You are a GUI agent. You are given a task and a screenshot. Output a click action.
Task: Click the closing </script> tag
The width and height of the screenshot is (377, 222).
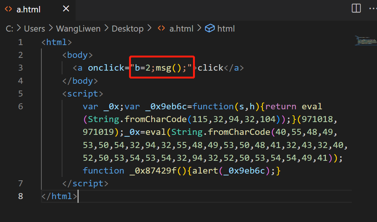(85, 184)
